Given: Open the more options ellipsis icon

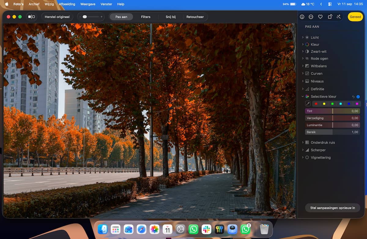Looking at the screenshot, I should click(x=311, y=17).
